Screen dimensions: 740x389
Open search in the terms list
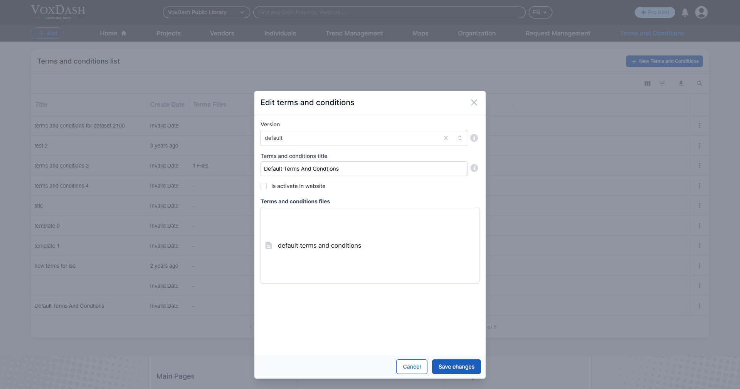tap(700, 84)
